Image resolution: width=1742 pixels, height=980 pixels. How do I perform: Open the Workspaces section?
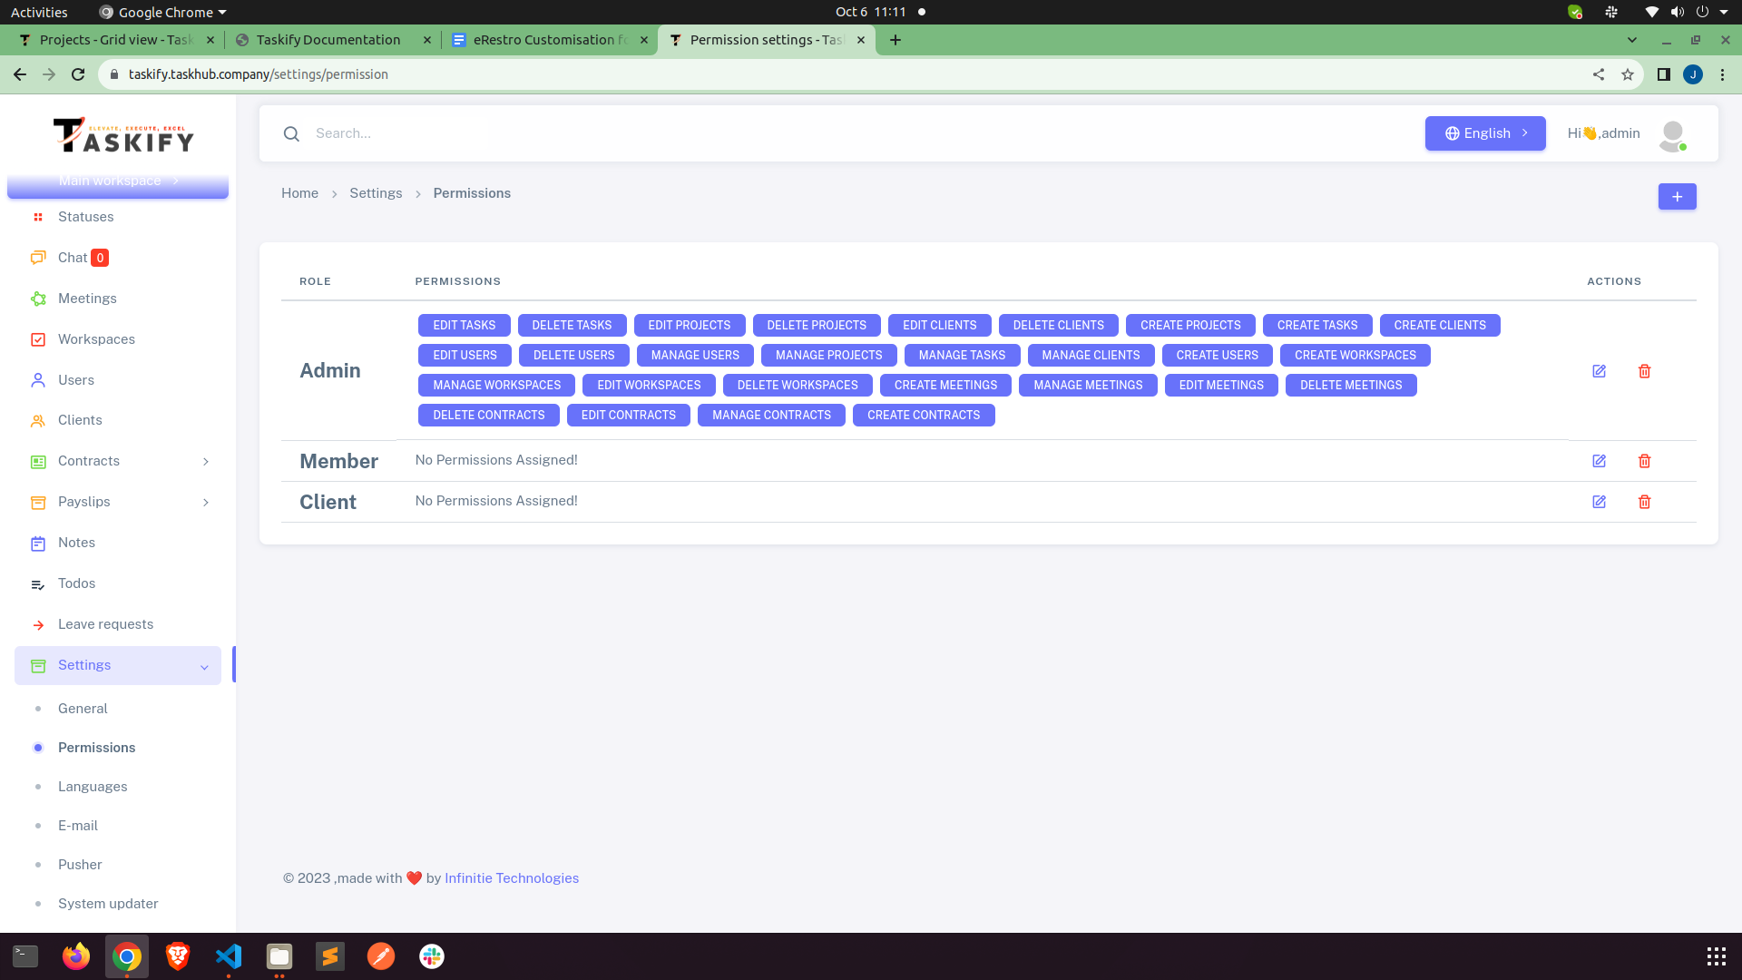(x=95, y=338)
